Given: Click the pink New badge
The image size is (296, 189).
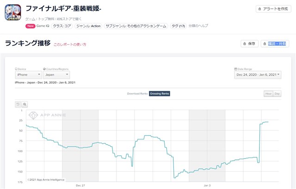Looking at the screenshot, I should pos(31,26).
